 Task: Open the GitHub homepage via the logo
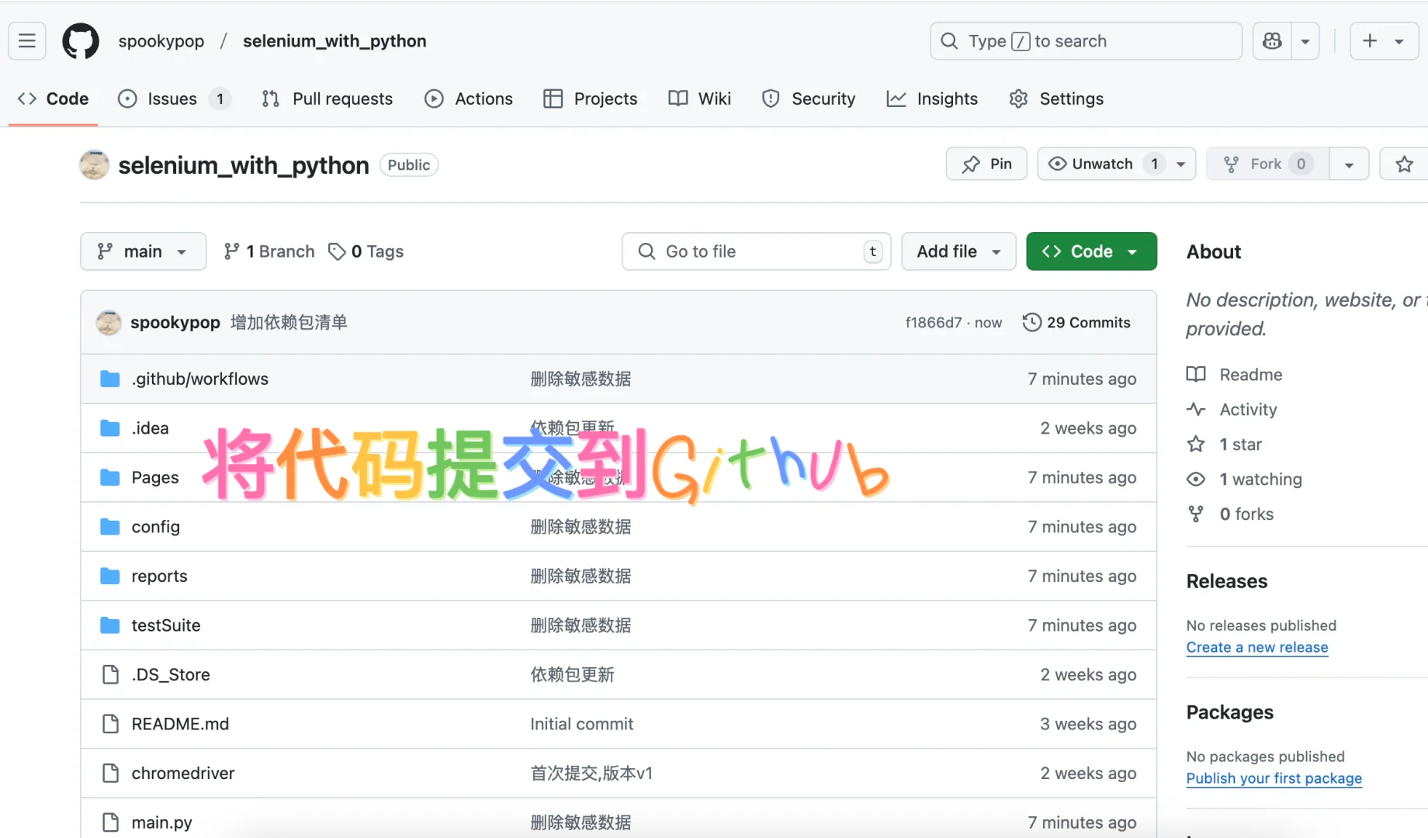point(80,40)
